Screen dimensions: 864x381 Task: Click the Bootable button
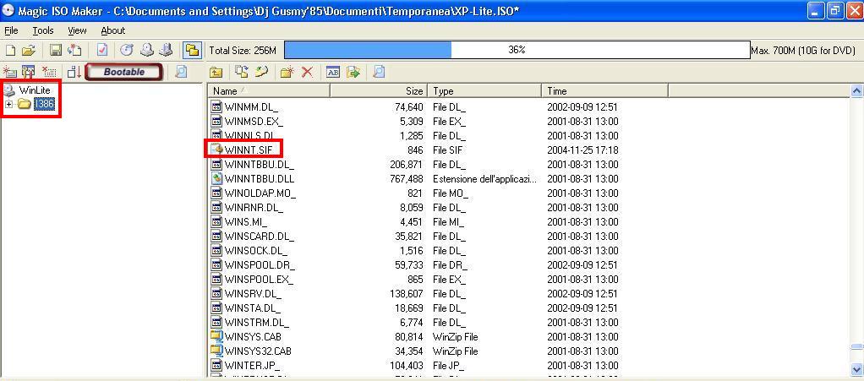tap(124, 72)
